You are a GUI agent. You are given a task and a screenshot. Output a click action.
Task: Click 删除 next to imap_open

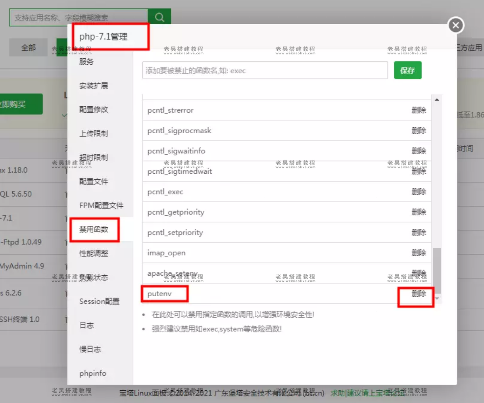(419, 253)
